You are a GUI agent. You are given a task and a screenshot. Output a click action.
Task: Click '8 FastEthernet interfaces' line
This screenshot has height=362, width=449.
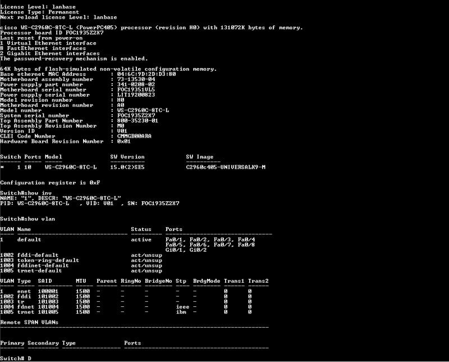pos(43,48)
